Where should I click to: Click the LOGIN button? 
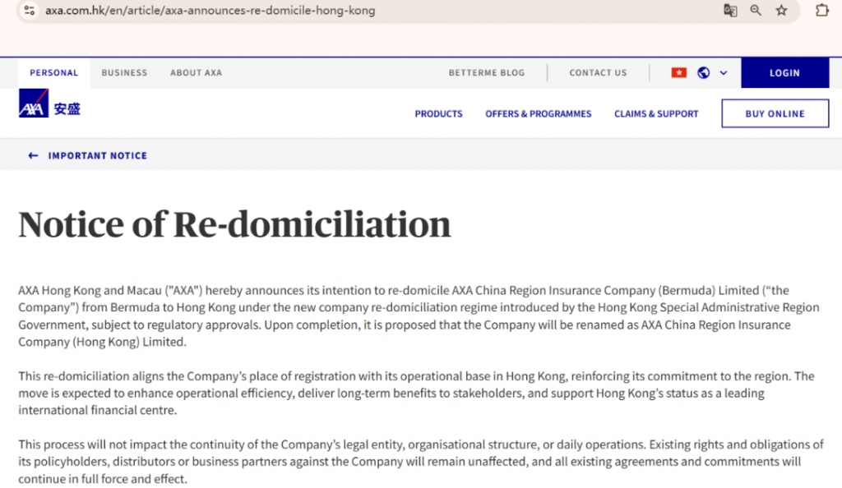784,73
